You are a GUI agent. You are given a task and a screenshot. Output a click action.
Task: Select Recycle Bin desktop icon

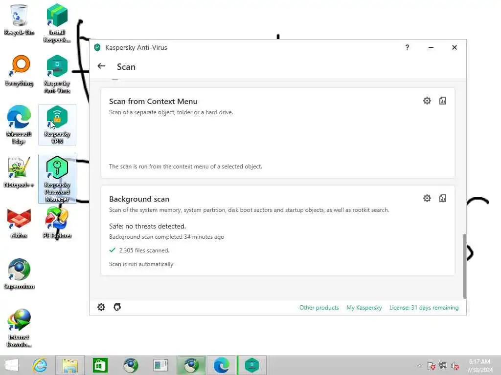pos(19,20)
